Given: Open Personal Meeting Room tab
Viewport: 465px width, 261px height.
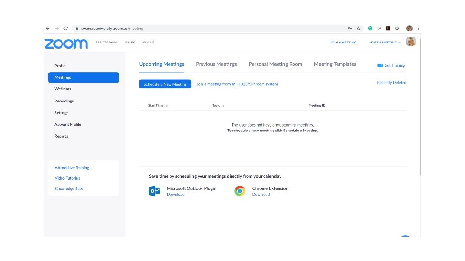Looking at the screenshot, I should 276,64.
